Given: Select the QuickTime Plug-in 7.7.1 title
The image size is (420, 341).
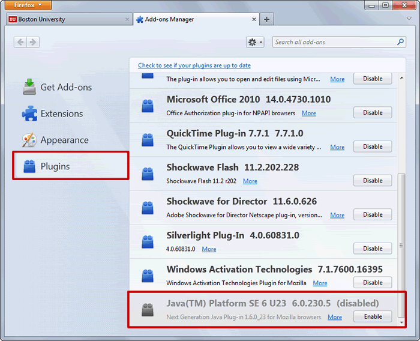Looking at the screenshot, I should (235, 133).
